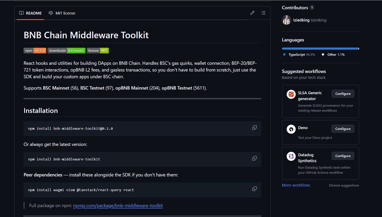Switch to the MIT license tab

62,13
